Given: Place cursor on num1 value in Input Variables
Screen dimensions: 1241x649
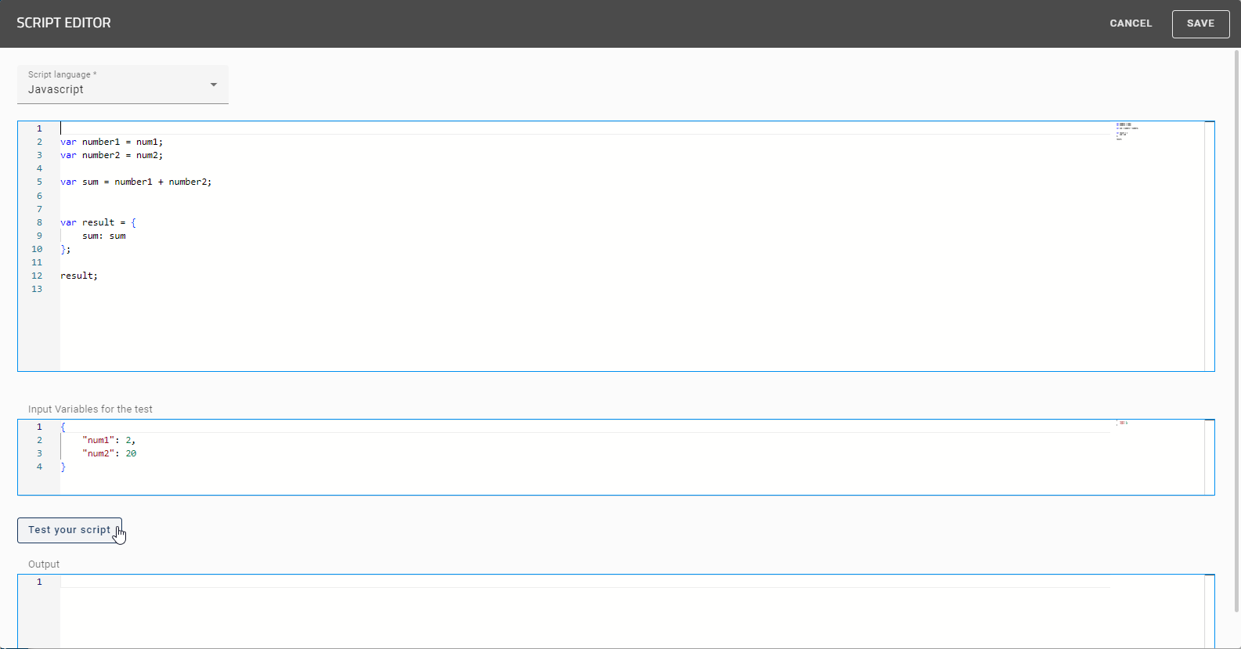Looking at the screenshot, I should 130,440.
